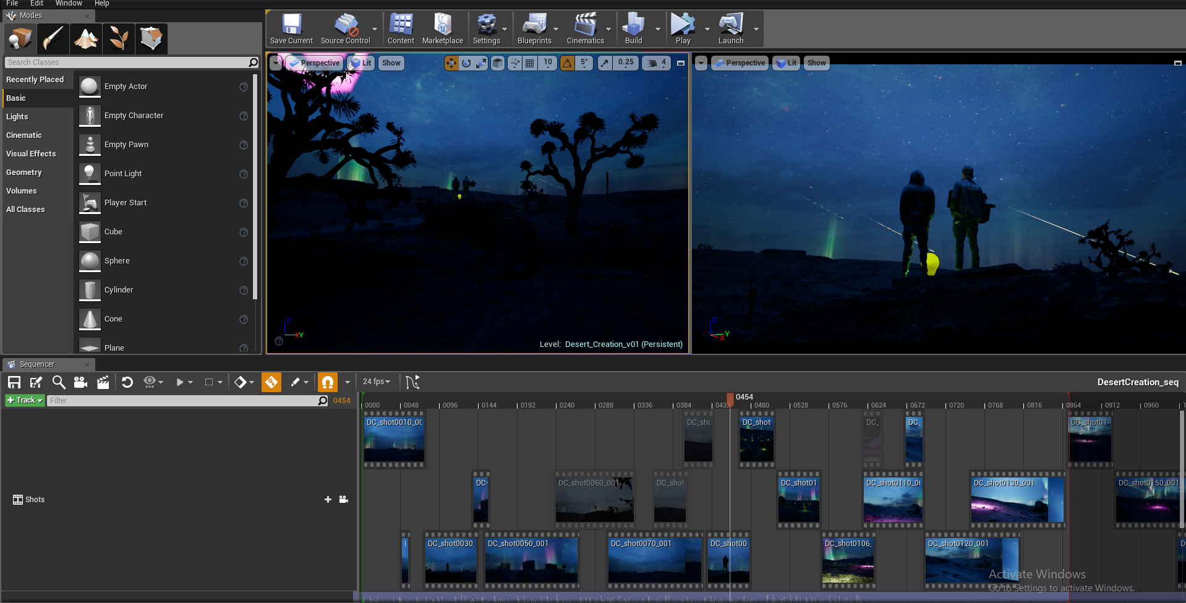Click the timeline playhead at 0454
Viewport: 1186px width, 603px height.
point(730,399)
